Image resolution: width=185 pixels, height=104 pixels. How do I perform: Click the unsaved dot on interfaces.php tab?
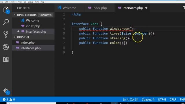[146, 8]
